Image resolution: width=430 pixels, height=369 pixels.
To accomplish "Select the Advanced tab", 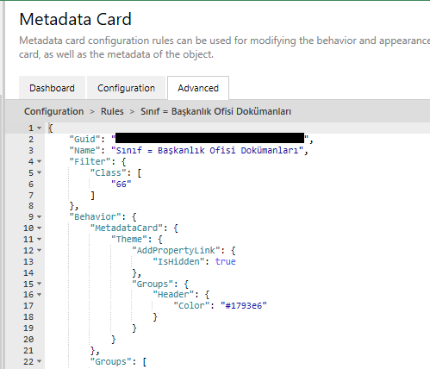I will click(198, 88).
